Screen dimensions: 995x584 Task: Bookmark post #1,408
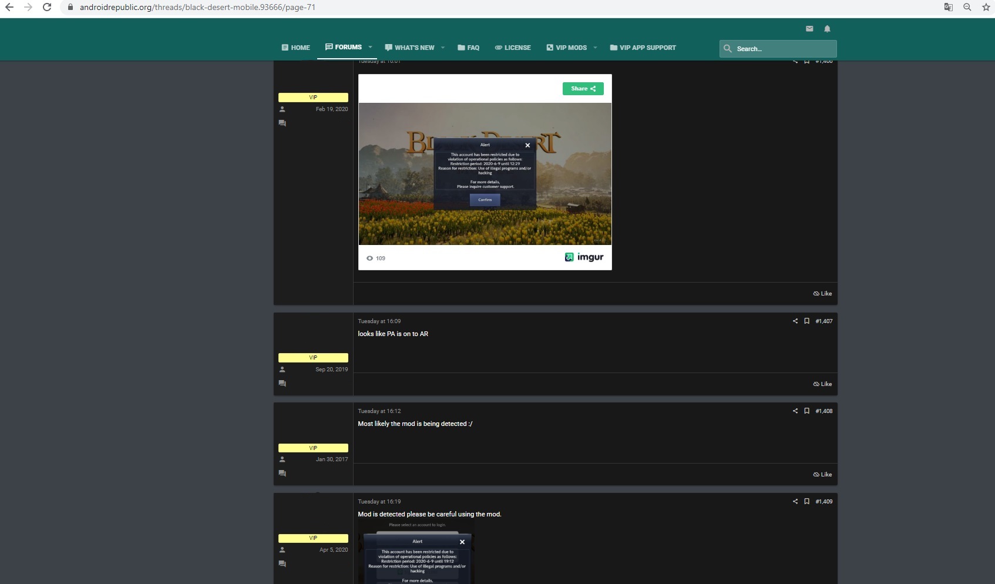tap(806, 411)
